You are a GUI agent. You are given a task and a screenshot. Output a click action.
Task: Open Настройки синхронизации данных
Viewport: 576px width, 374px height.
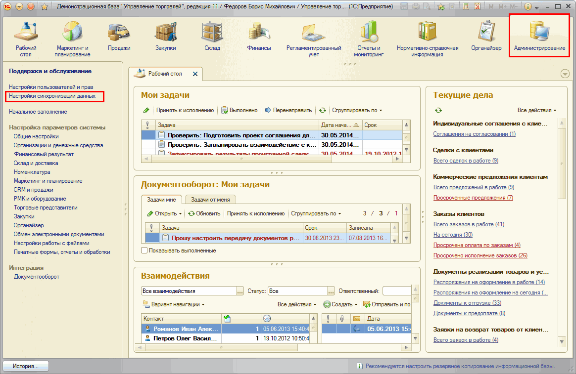[52, 96]
